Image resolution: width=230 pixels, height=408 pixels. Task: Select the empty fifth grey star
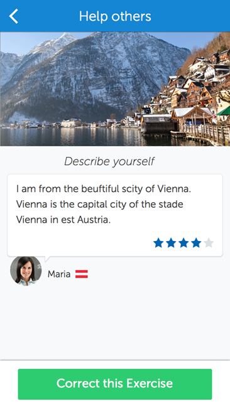tap(209, 243)
